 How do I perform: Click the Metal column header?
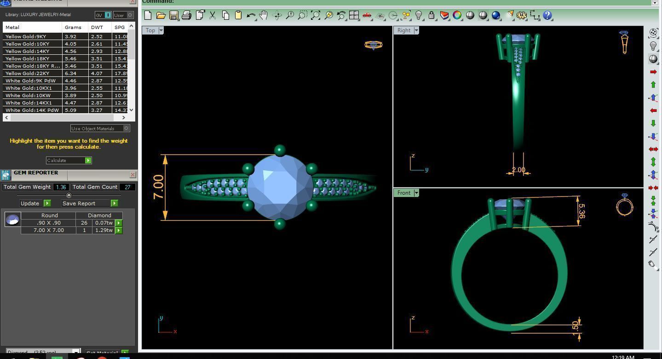pyautogui.click(x=32, y=27)
